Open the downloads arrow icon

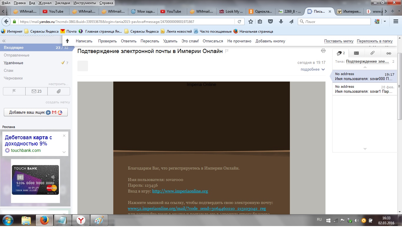tap(281, 21)
